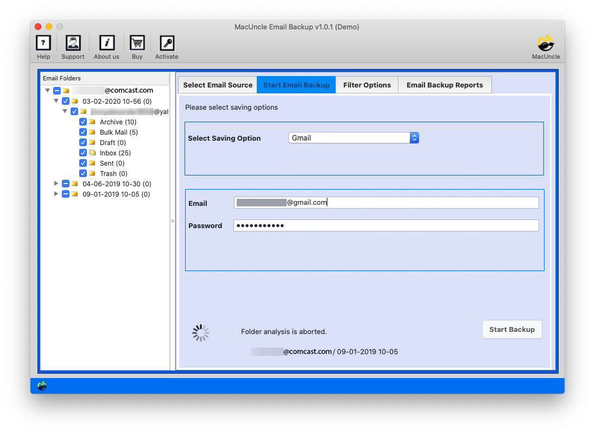Disable the Trash (0) checkbox
The image size is (595, 434).
pyautogui.click(x=83, y=173)
